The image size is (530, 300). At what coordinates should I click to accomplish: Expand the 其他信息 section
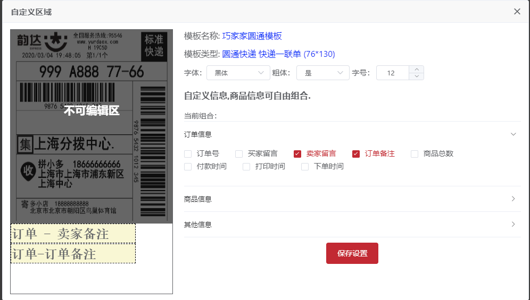tap(513, 225)
